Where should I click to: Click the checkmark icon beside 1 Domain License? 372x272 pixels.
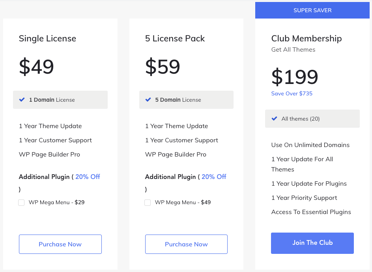click(22, 100)
